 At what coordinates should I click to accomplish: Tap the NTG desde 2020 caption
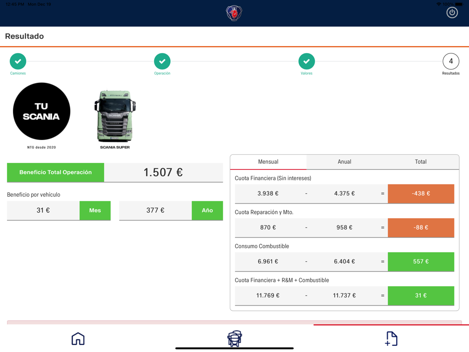click(x=42, y=147)
